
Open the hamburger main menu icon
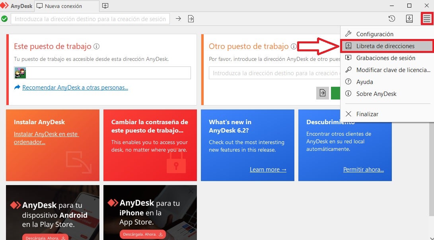point(426,19)
